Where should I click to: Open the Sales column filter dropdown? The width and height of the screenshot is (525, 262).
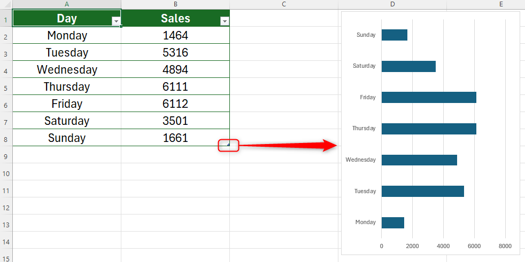point(225,21)
